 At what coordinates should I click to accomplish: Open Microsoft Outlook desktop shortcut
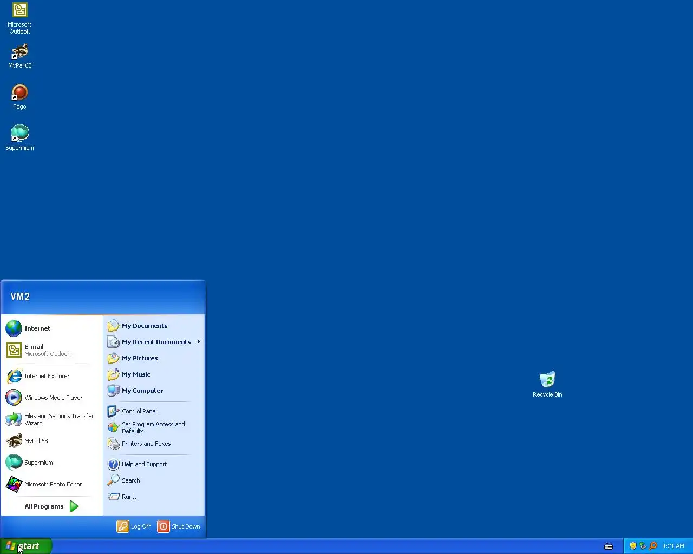[x=19, y=18]
